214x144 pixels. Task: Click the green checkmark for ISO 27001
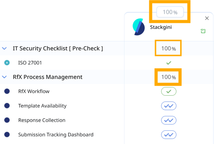[169, 63]
